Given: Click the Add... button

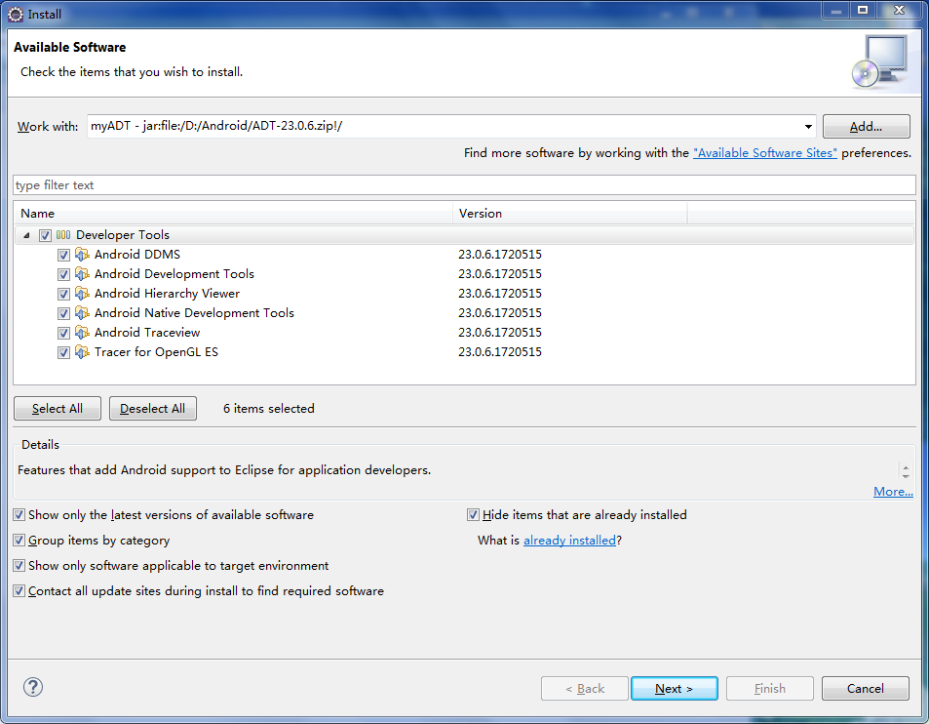Looking at the screenshot, I should tap(867, 126).
